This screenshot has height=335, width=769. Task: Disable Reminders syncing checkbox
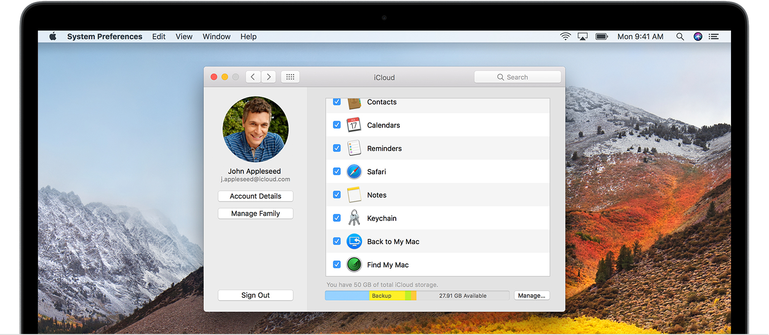(x=337, y=148)
